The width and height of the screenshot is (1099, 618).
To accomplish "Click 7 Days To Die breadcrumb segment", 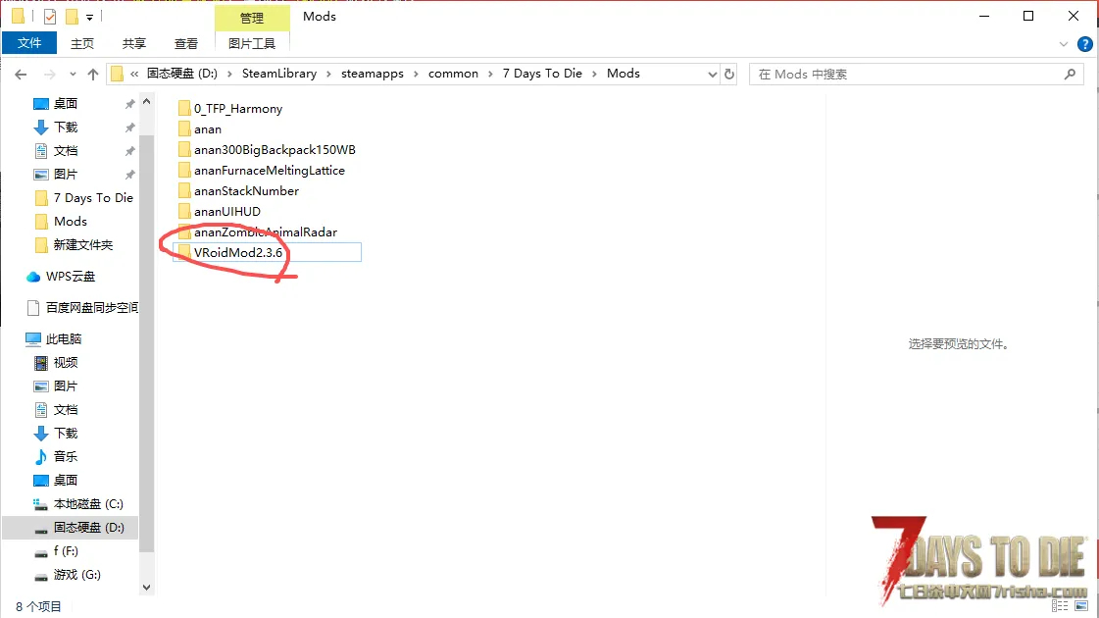I will tap(542, 74).
